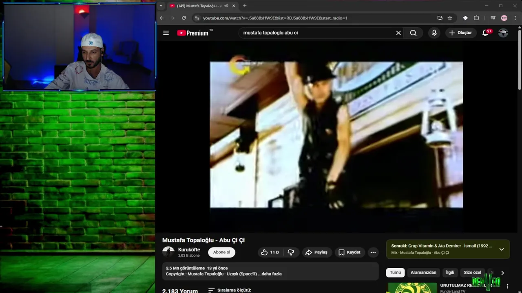
Task: Bookmark this page with star
Action: (x=450, y=18)
